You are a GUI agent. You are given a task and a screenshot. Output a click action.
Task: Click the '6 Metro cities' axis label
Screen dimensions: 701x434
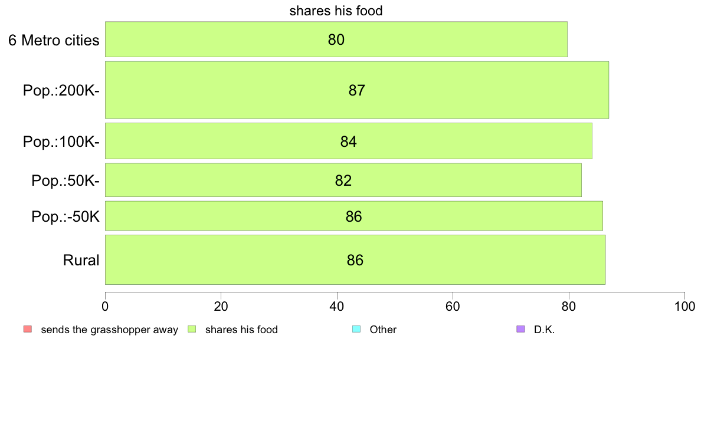click(x=54, y=40)
